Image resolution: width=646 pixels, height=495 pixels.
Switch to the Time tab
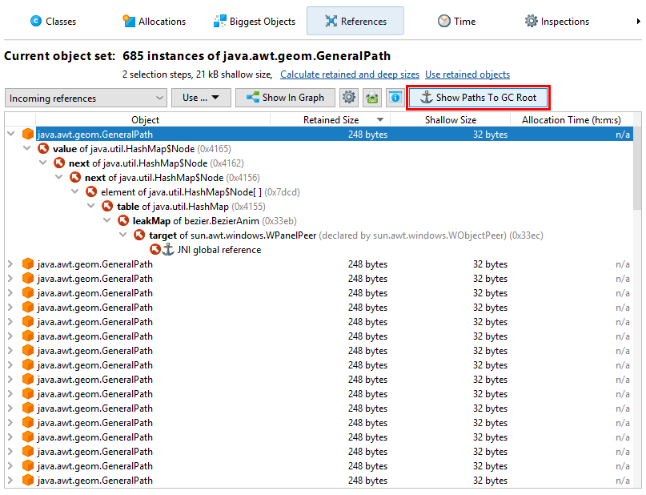pos(456,21)
